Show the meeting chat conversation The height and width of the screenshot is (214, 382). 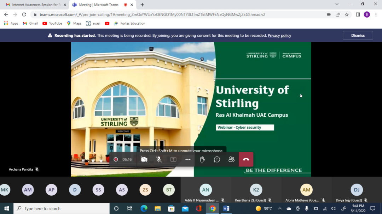coord(217,159)
